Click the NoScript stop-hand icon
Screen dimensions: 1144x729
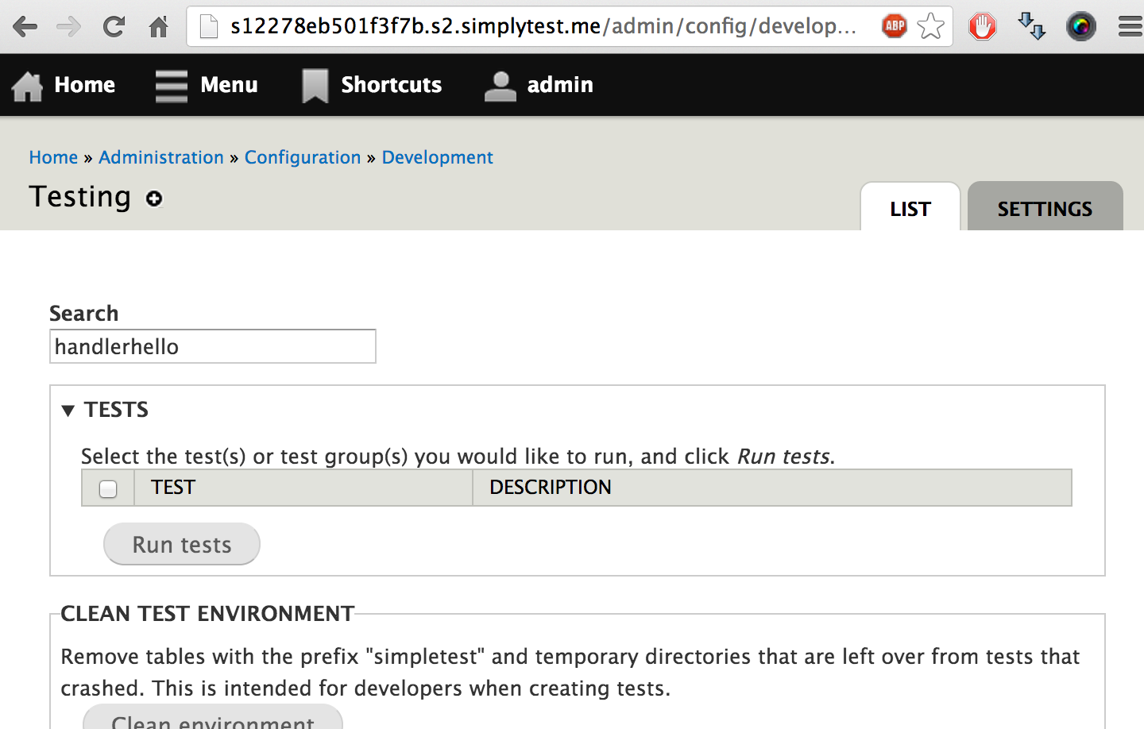982,25
